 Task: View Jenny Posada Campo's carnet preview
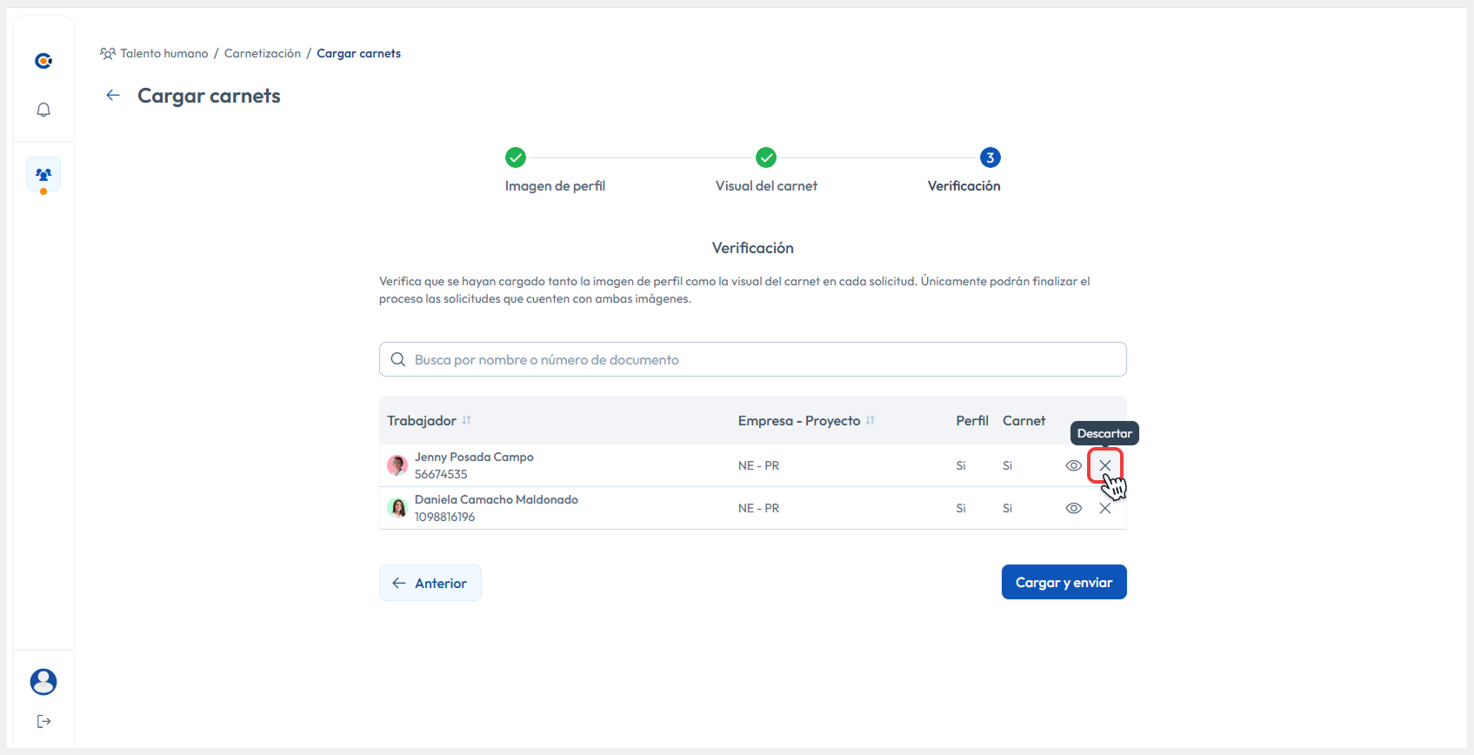[1074, 465]
